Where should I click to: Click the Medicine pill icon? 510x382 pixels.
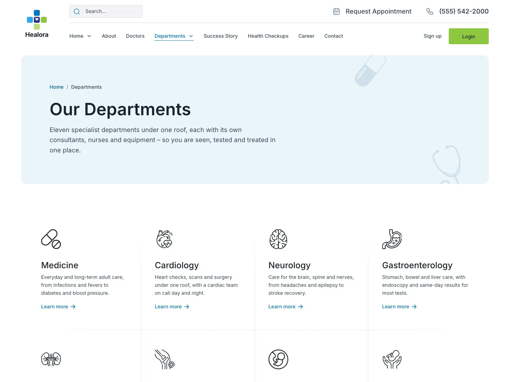(x=51, y=239)
